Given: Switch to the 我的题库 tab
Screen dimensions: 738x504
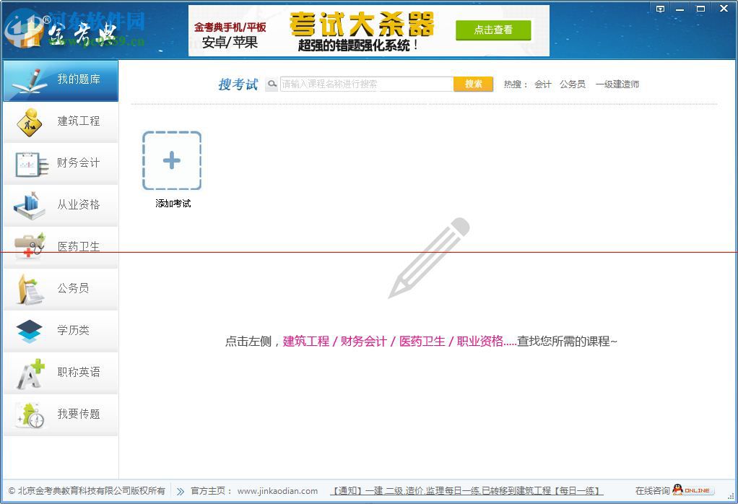Looking at the screenshot, I should tap(59, 80).
